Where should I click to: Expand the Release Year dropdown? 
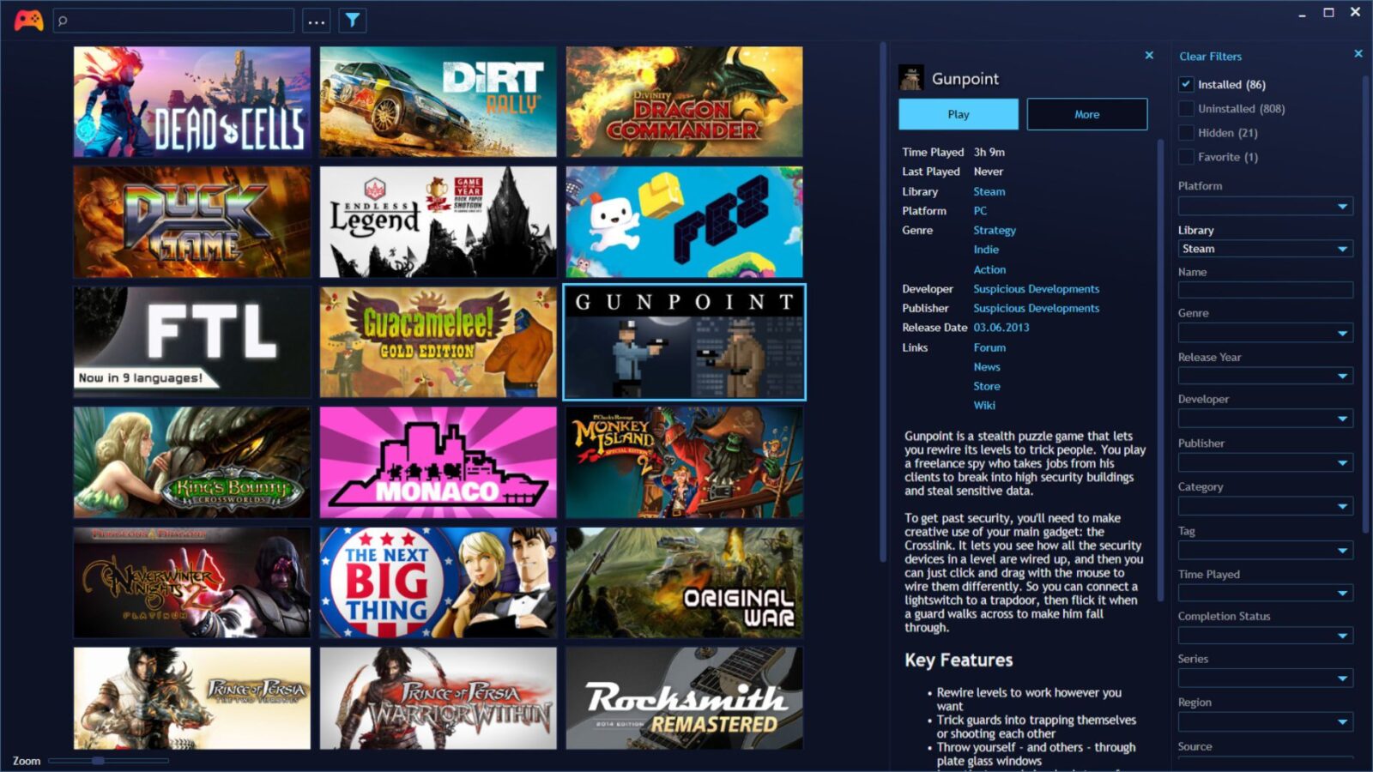coord(1265,376)
